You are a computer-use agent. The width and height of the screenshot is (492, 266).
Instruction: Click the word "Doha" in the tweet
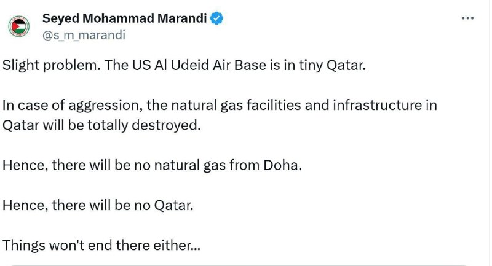[280, 165]
